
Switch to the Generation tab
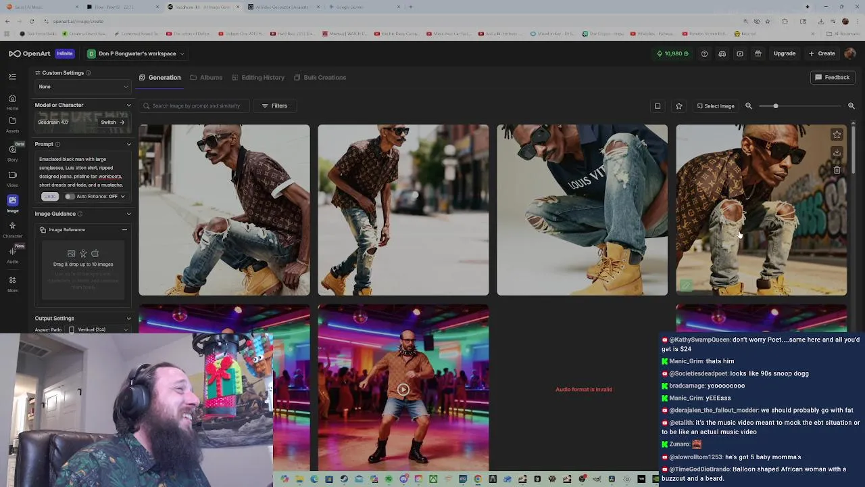160,78
